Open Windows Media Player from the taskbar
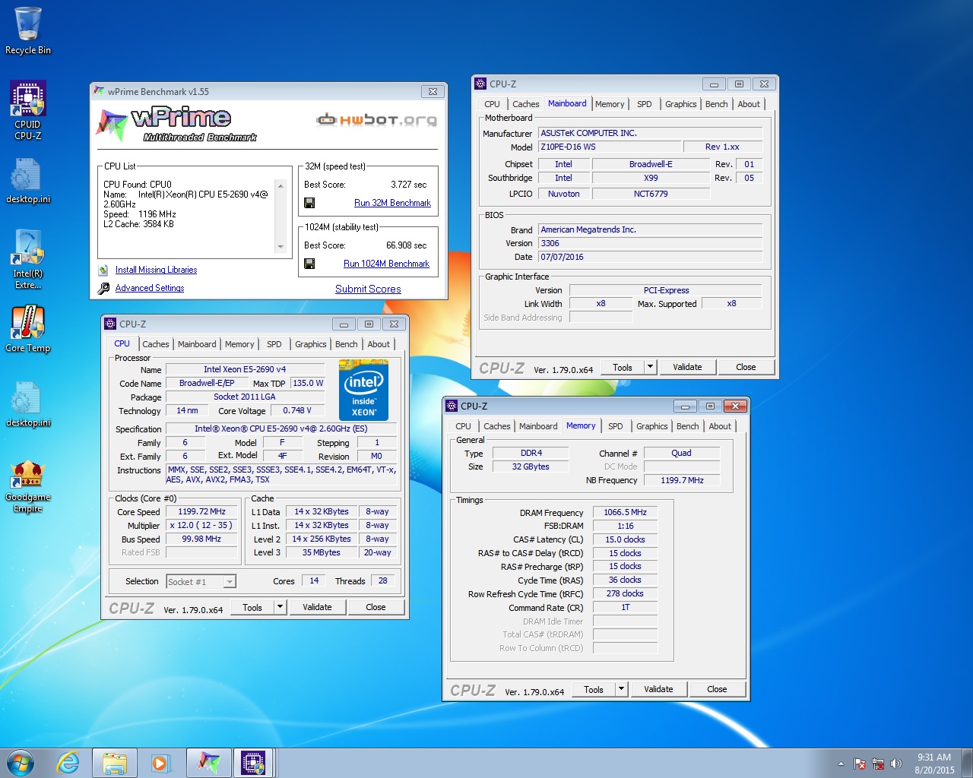The height and width of the screenshot is (778, 973). pos(160,763)
